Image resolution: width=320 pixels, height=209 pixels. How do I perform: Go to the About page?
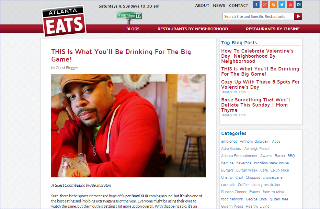coord(202,5)
